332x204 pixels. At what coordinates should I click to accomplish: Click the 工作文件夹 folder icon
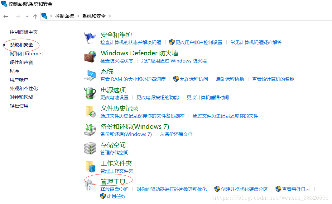click(x=91, y=167)
